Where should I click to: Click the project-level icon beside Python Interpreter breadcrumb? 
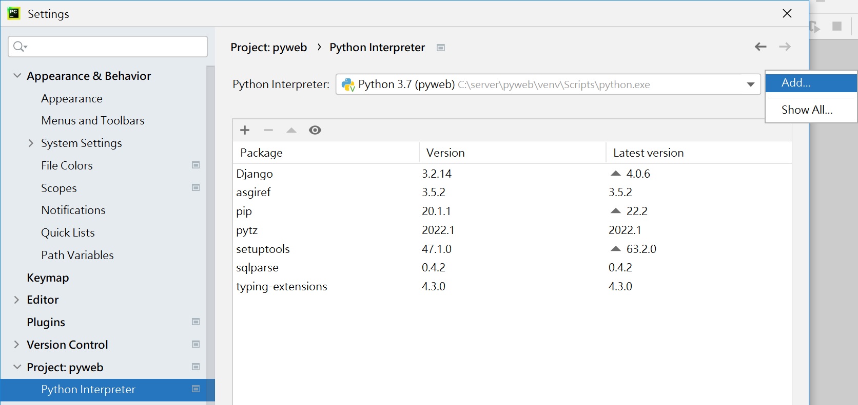440,48
